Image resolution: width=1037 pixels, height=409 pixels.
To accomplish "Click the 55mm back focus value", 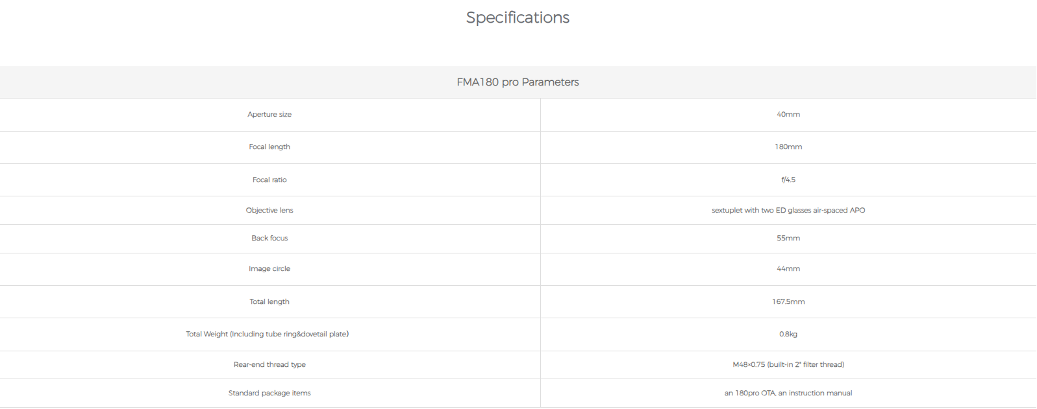I will 788,239.
